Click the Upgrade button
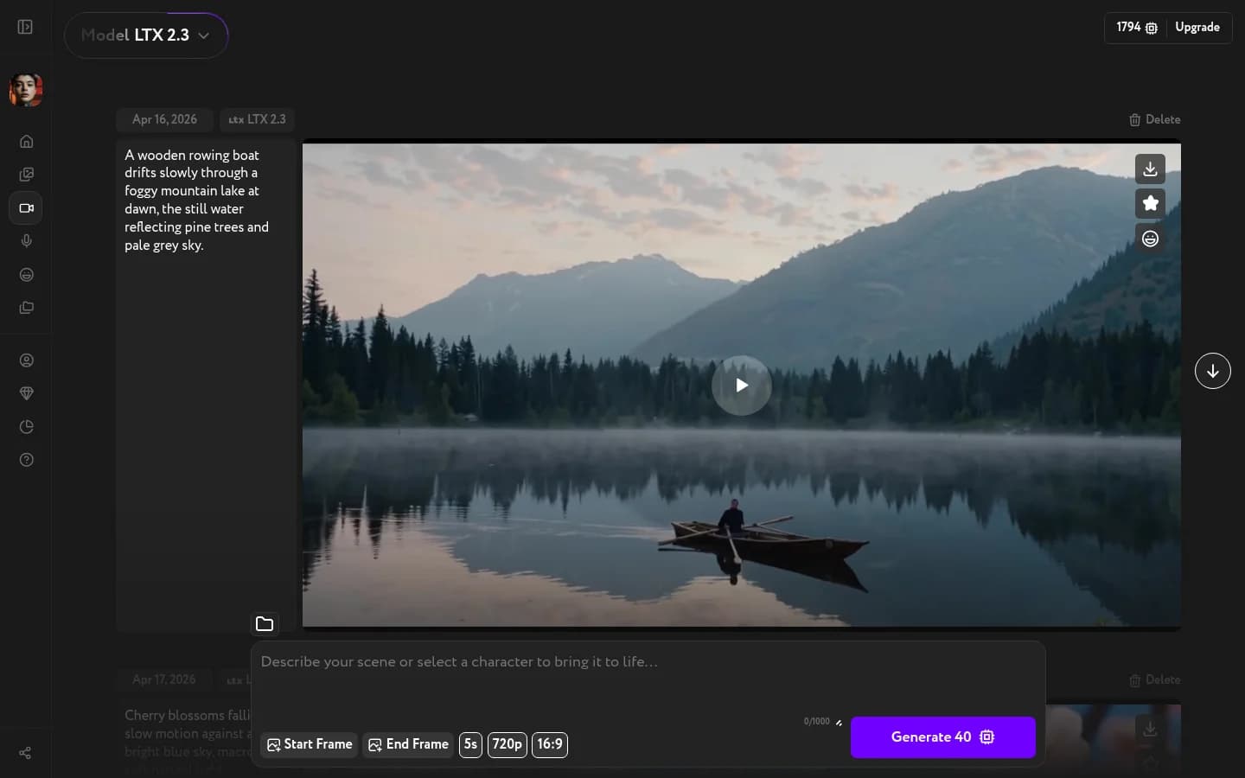1245x778 pixels. 1197,27
